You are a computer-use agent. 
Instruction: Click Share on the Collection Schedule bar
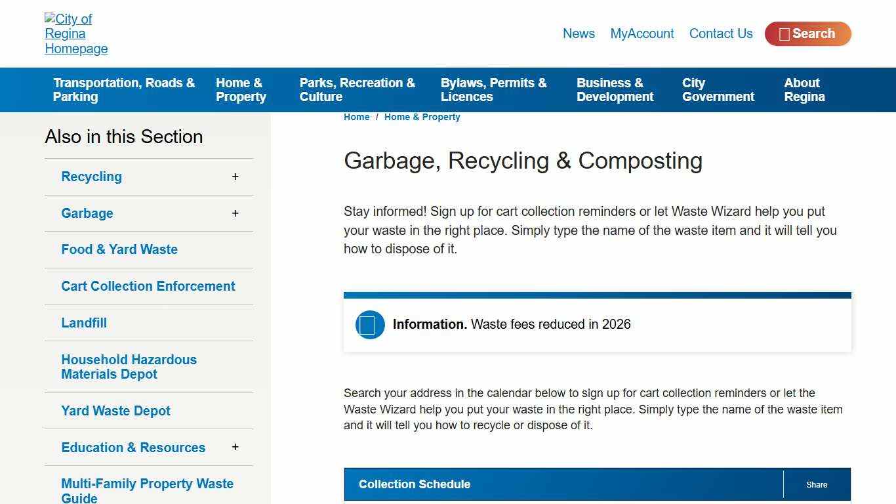tap(816, 484)
